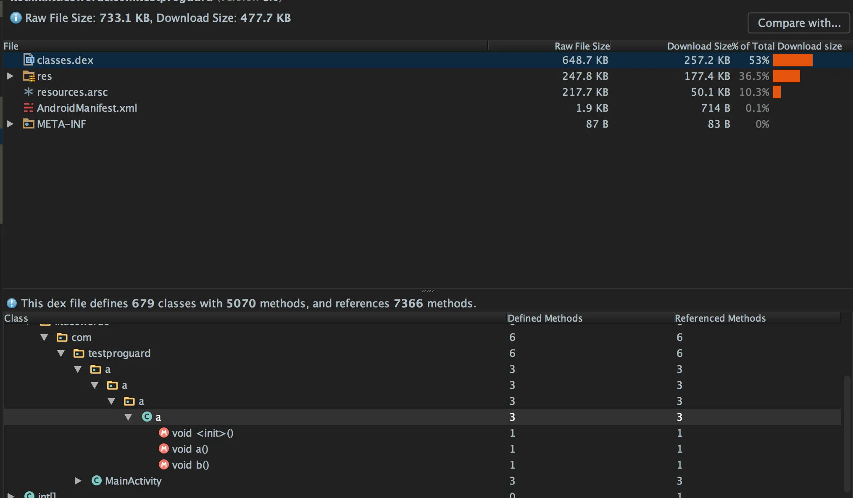The height and width of the screenshot is (498, 853).
Task: Expand the META-INF folder
Action: (10, 124)
